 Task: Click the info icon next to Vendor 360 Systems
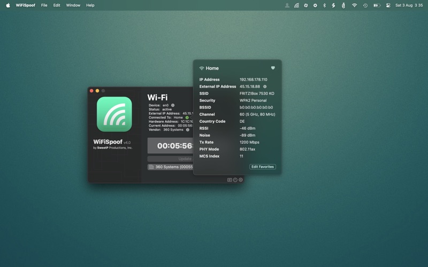tap(188, 130)
